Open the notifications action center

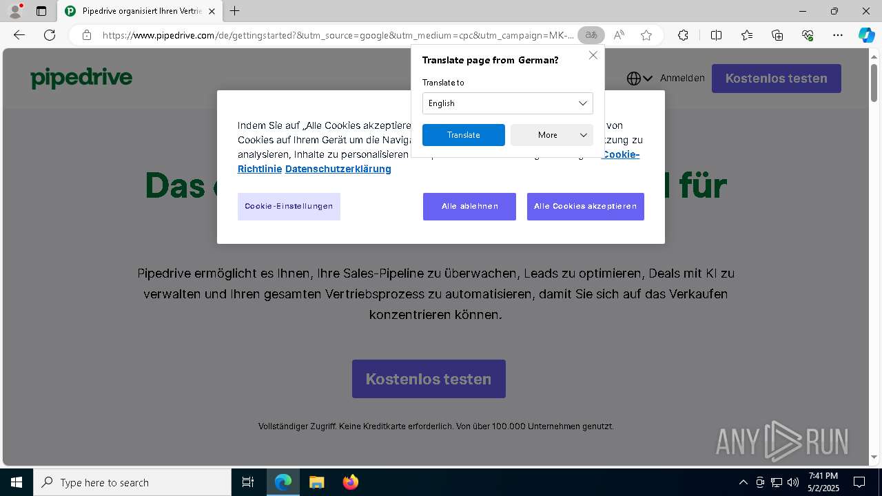click(x=859, y=482)
